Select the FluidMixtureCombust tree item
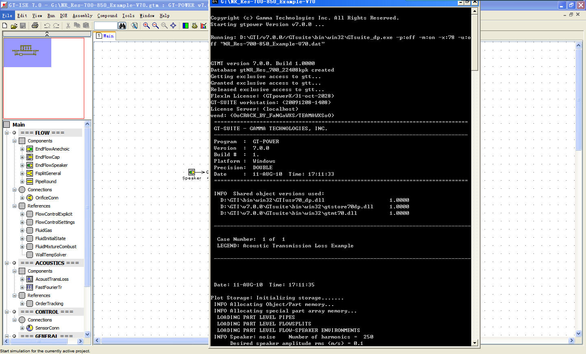The height and width of the screenshot is (354, 586). (56, 247)
